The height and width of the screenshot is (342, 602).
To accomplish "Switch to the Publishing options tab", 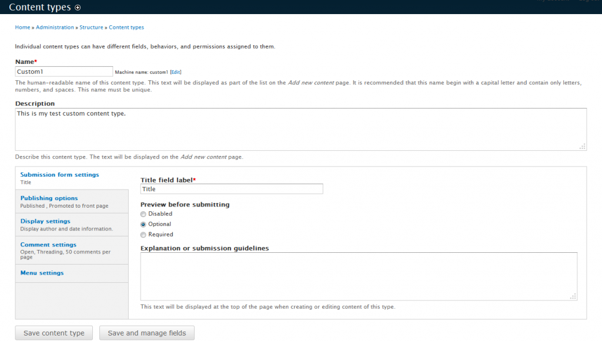I will (x=49, y=198).
